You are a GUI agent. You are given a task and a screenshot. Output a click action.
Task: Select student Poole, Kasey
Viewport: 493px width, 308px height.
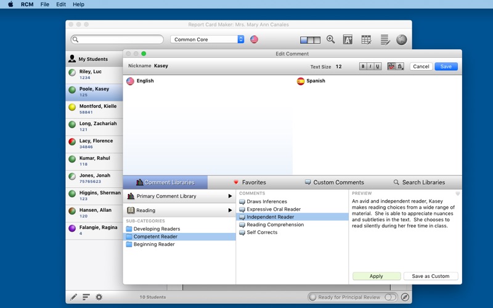click(x=94, y=92)
